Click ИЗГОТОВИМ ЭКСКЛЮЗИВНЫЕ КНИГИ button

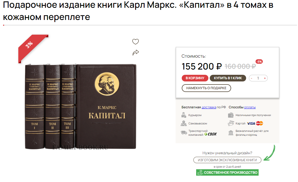click(227, 160)
